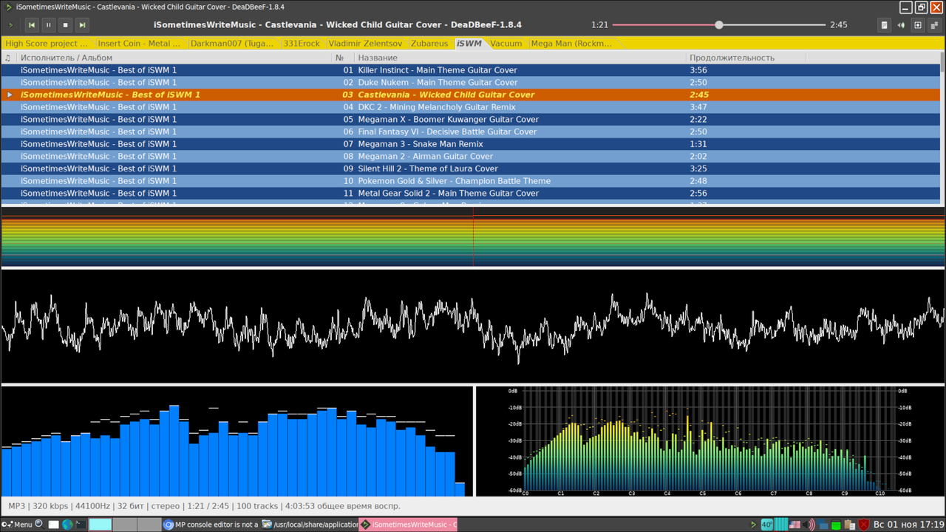Click the 40° temperature tray icon
The image size is (946, 532).
[x=767, y=525]
